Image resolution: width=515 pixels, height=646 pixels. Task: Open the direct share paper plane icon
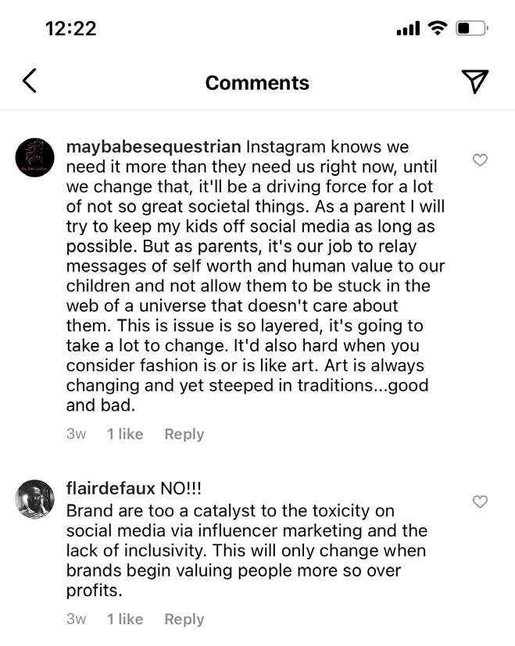pyautogui.click(x=474, y=81)
